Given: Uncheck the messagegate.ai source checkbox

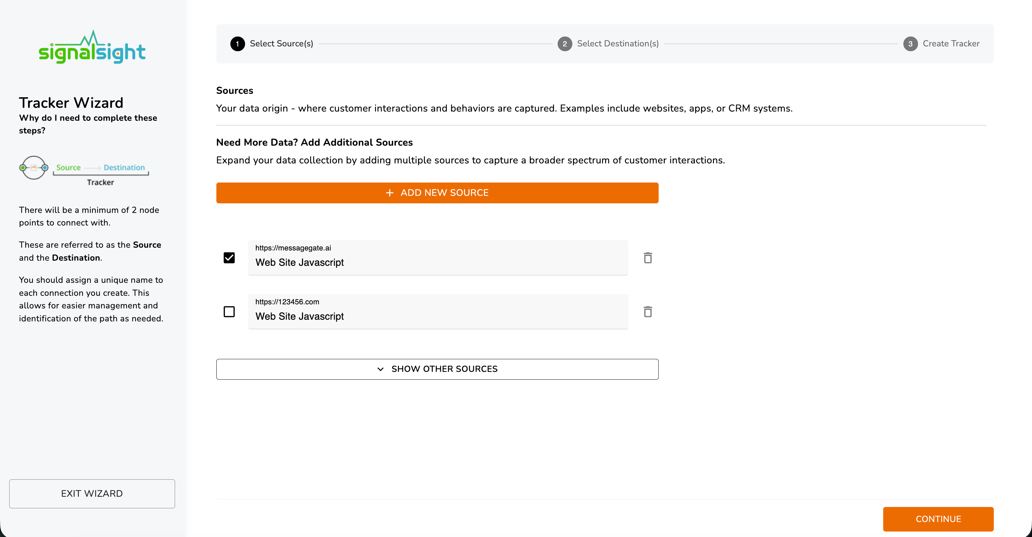Looking at the screenshot, I should 229,258.
